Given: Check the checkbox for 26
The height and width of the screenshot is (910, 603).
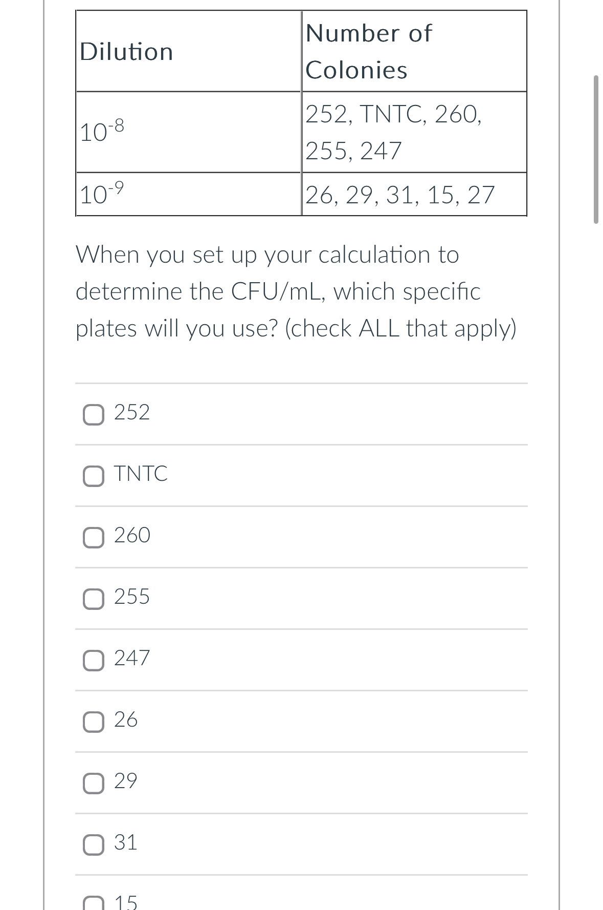Looking at the screenshot, I should [x=93, y=722].
